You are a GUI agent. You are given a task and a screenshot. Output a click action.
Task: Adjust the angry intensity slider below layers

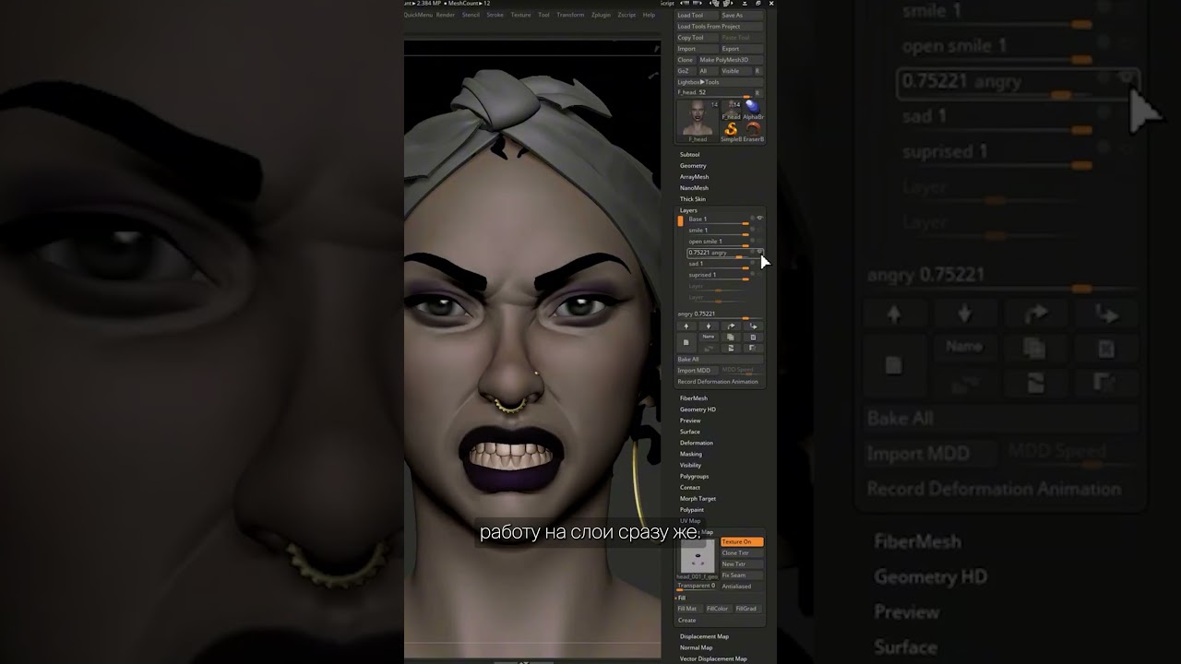click(x=721, y=314)
